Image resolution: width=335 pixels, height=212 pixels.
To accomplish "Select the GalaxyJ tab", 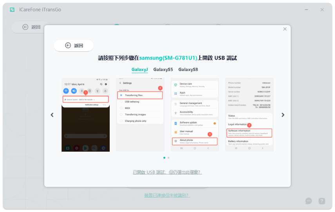I will 139,69.
